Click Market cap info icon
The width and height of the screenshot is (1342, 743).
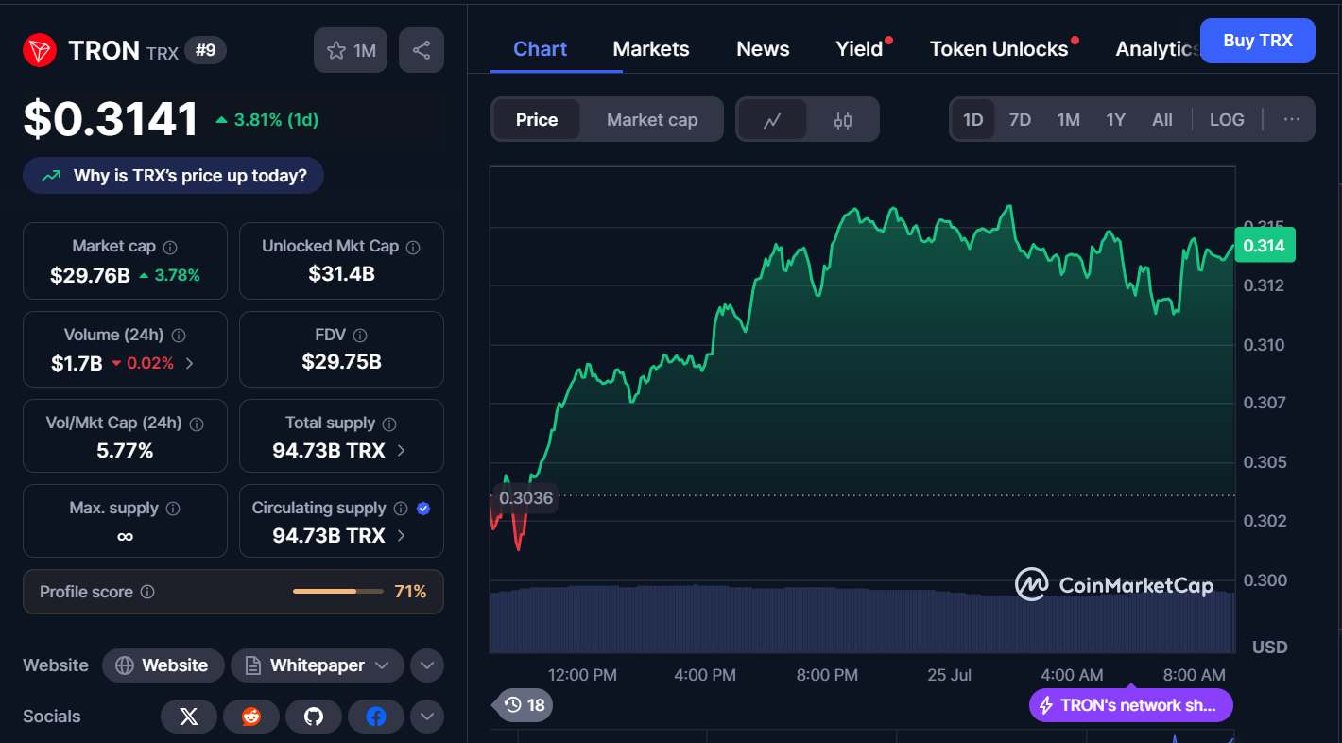pos(170,247)
